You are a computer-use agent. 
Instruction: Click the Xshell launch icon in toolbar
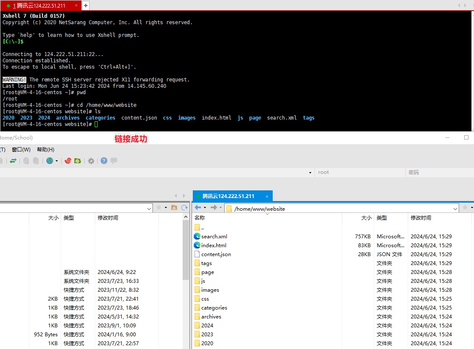pyautogui.click(x=68, y=161)
